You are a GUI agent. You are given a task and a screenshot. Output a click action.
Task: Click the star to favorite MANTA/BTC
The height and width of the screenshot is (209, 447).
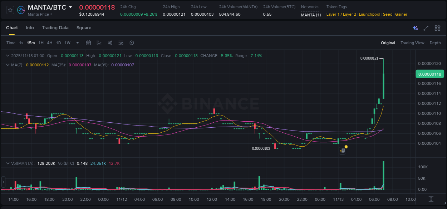coord(10,10)
